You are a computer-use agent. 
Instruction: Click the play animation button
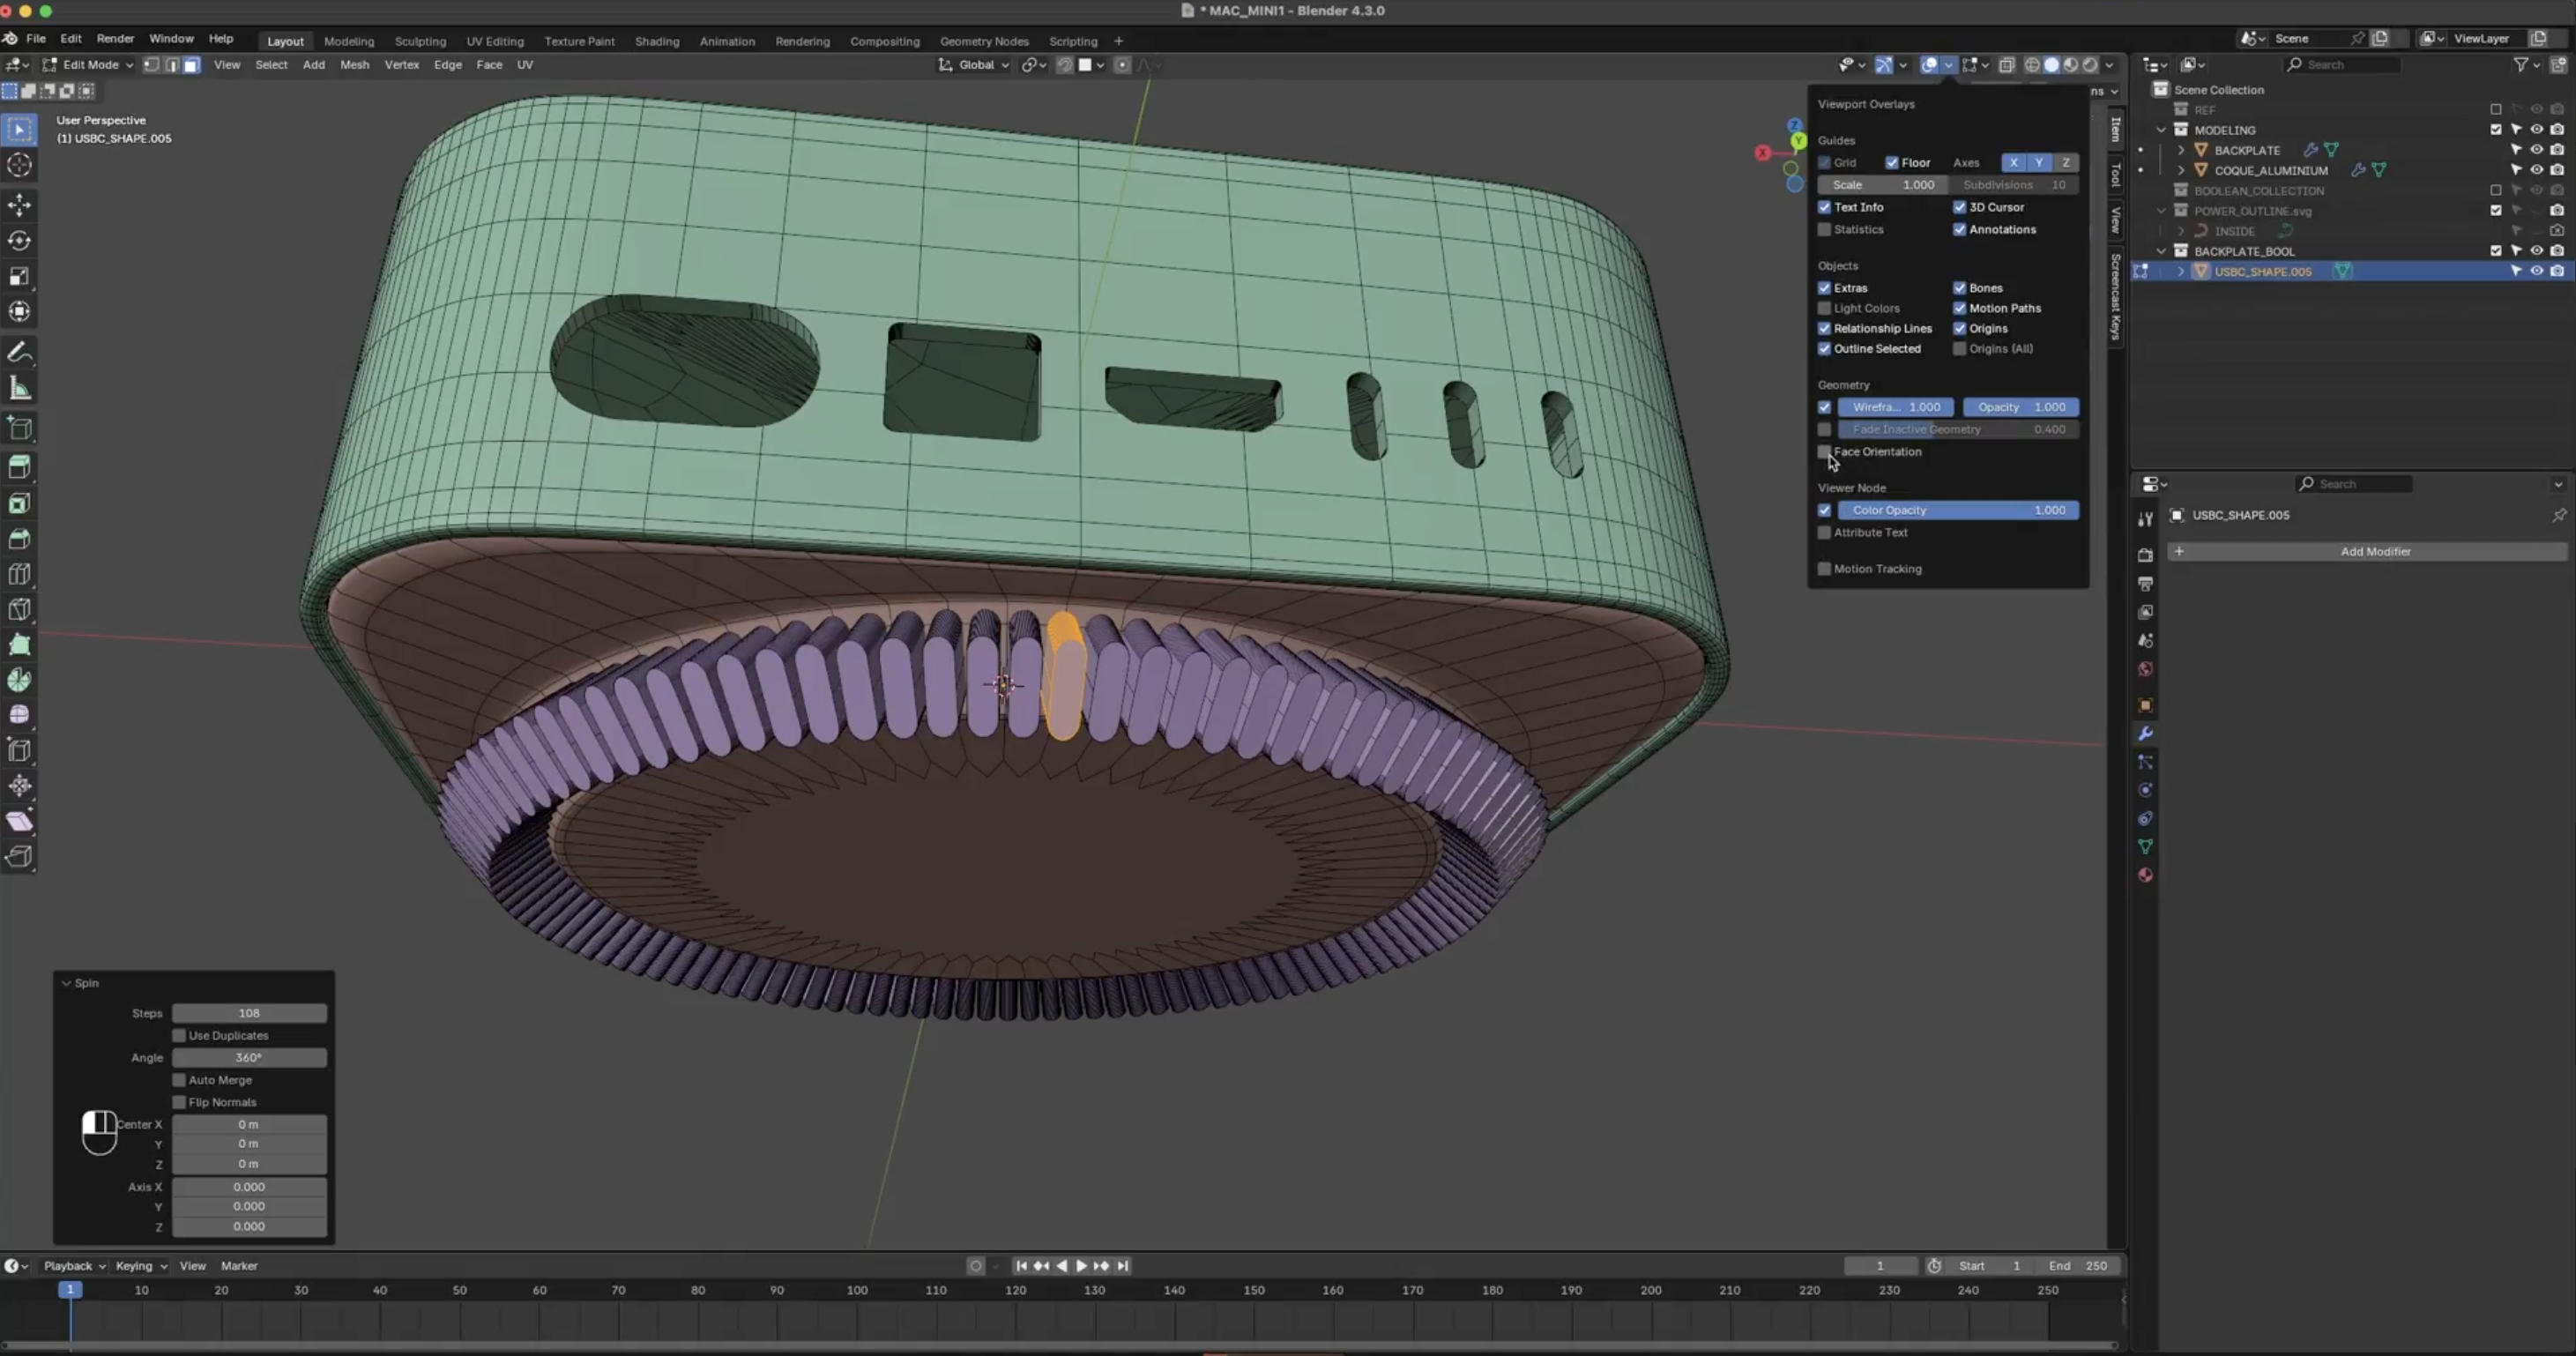(1081, 1265)
